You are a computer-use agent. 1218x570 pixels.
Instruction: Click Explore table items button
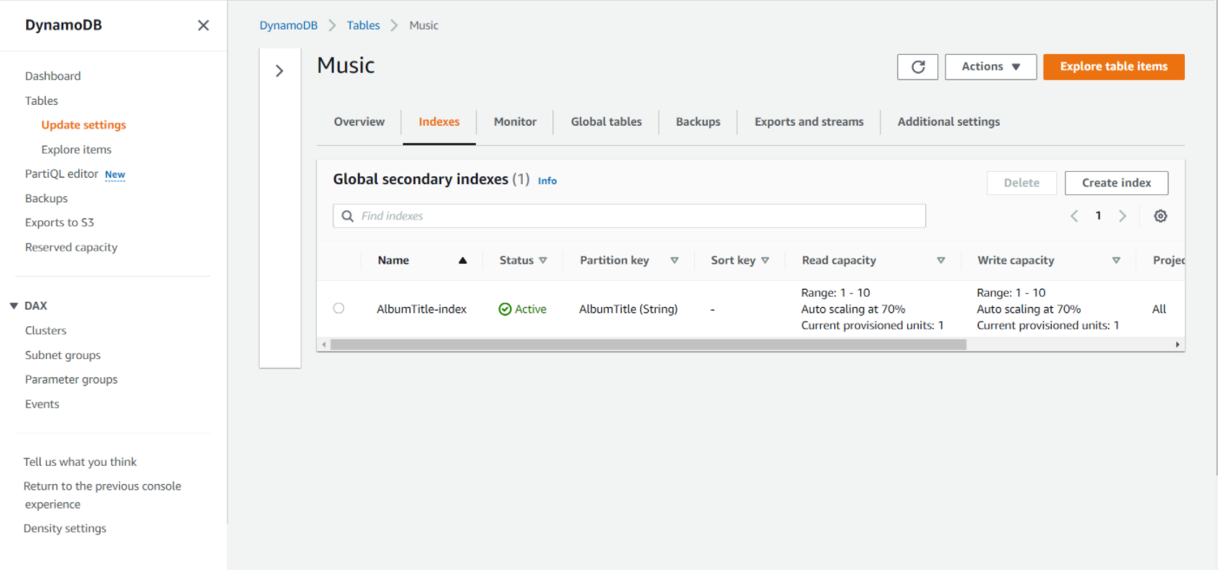pyautogui.click(x=1114, y=67)
